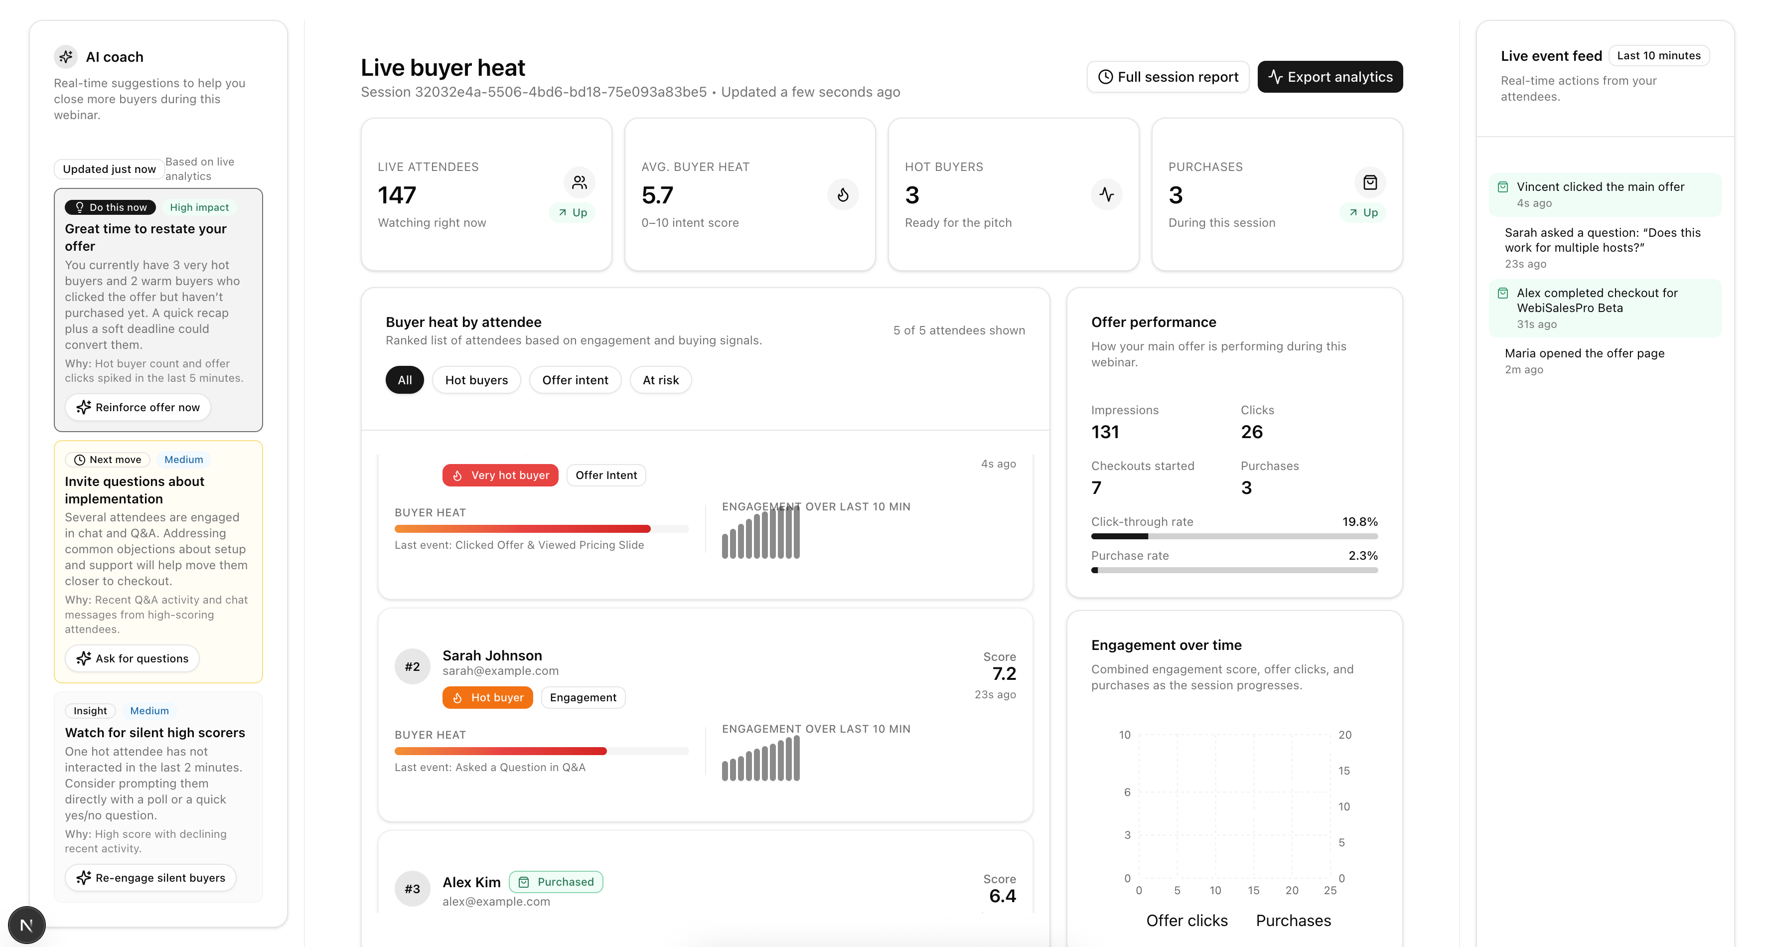
Task: Click the Purchased badge next to Alex Kim
Action: [x=556, y=882]
